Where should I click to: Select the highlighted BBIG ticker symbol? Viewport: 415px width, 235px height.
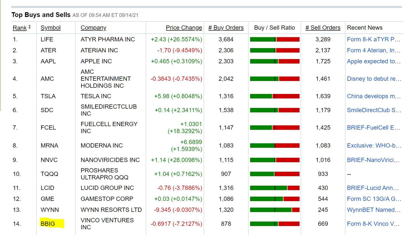[x=48, y=224]
